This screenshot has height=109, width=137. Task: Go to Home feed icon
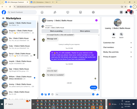coord(42,12)
